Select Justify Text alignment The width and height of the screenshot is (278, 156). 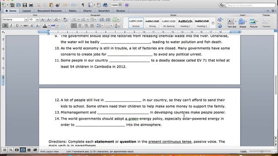click(92, 26)
